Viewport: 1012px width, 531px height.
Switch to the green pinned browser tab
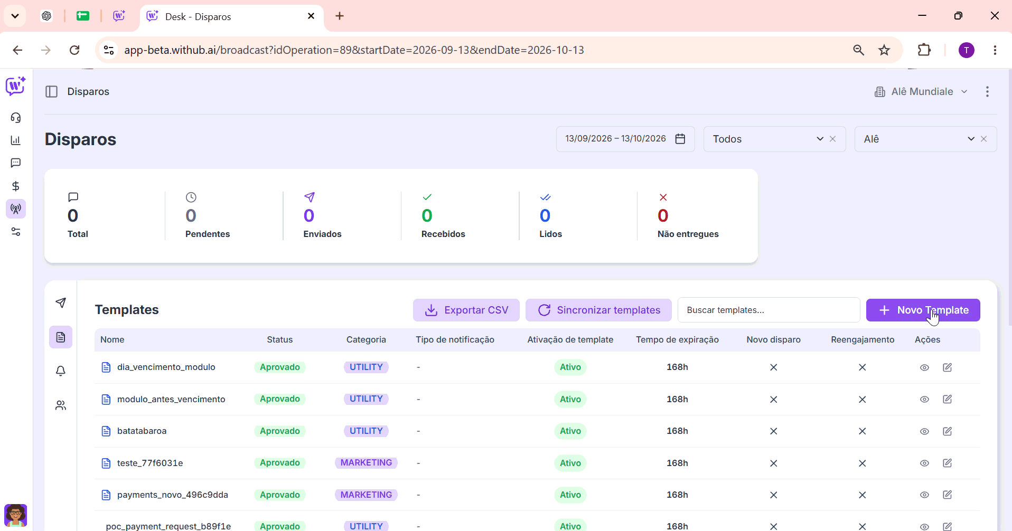click(83, 16)
